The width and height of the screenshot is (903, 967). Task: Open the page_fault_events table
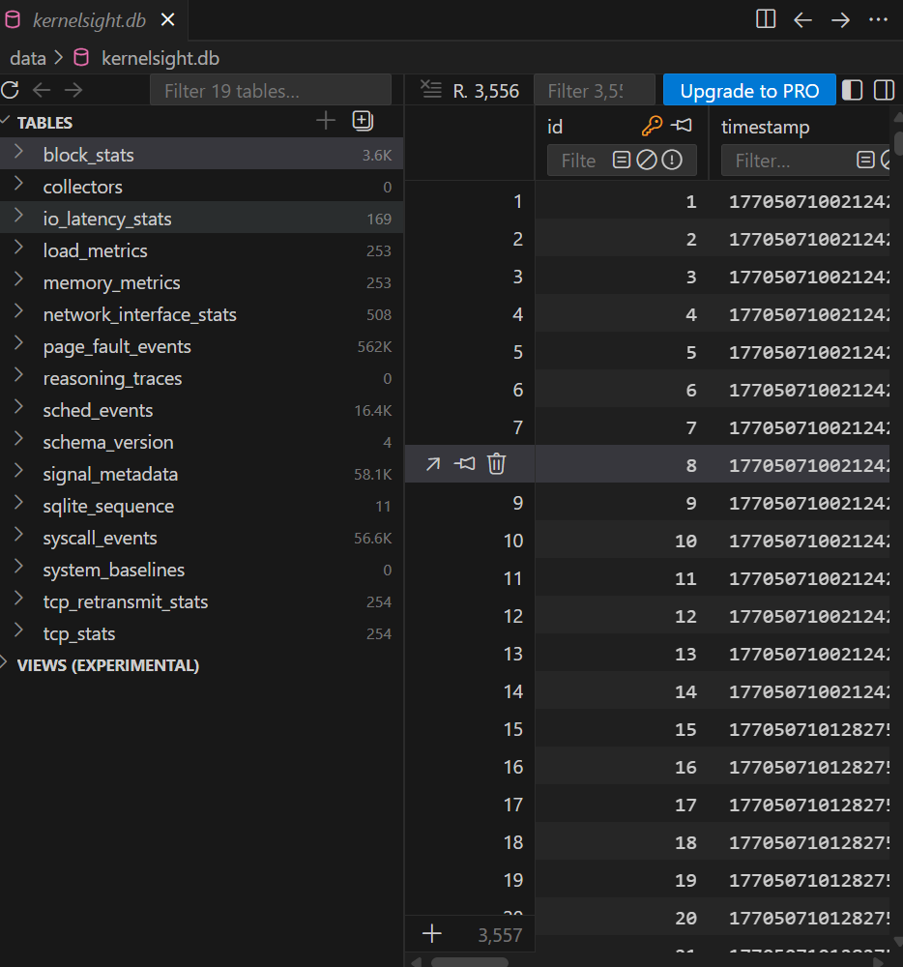(117, 346)
